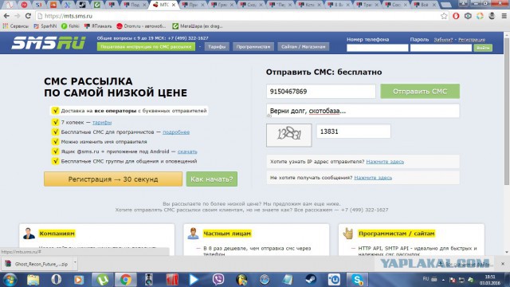This screenshot has width=510, height=287.
Task: Switch to the 'Под' tab
Action: 134,5
